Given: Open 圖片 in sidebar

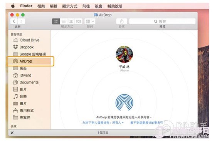Looking at the screenshot, I should [29, 103].
